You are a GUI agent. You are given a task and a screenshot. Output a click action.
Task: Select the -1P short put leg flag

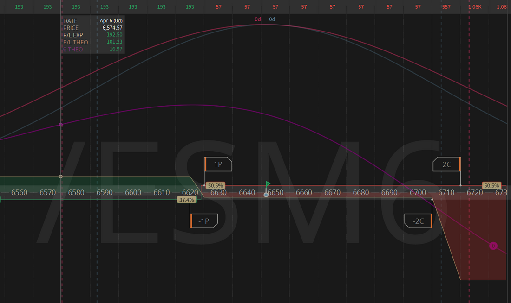point(204,221)
